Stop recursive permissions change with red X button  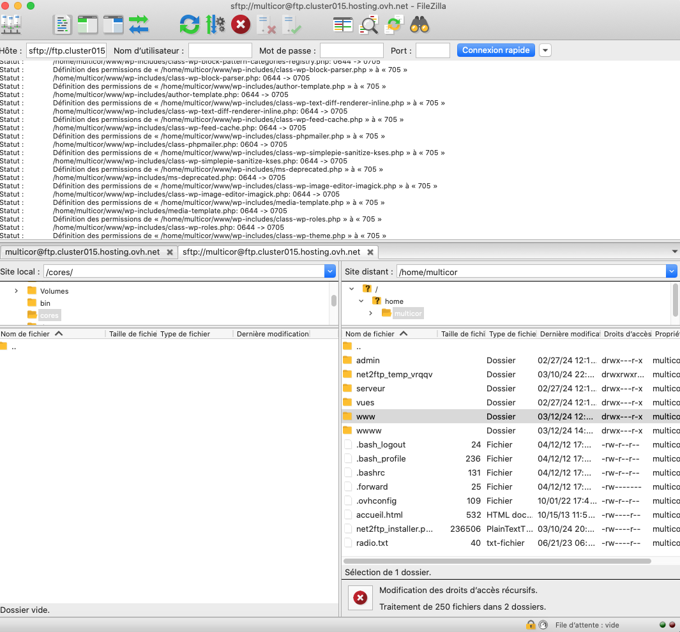point(360,598)
